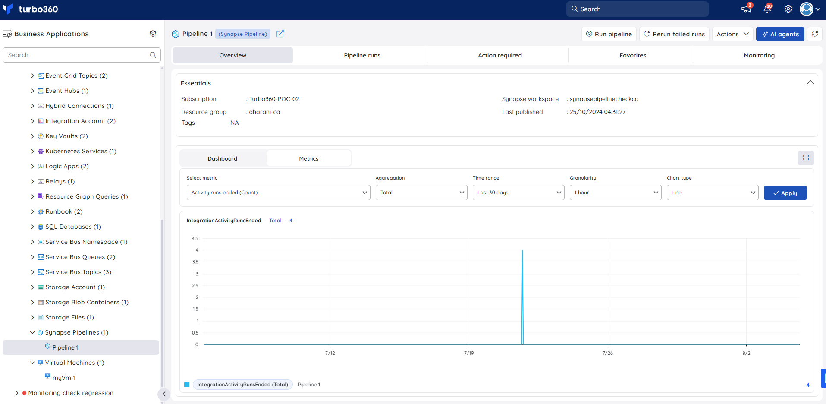826x404 pixels.
Task: Open the announcements megaphone icon
Action: (x=746, y=9)
